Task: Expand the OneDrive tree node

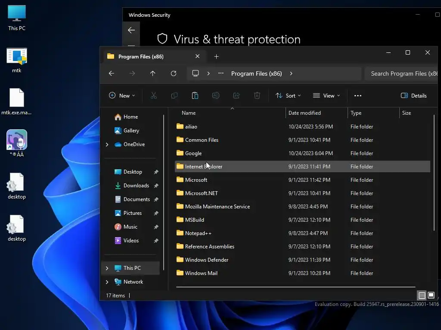Action: 107,144
